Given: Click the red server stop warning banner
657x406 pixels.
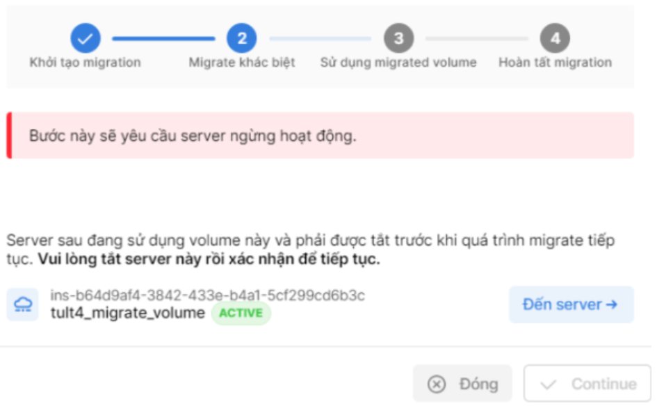Looking at the screenshot, I should point(320,136).
